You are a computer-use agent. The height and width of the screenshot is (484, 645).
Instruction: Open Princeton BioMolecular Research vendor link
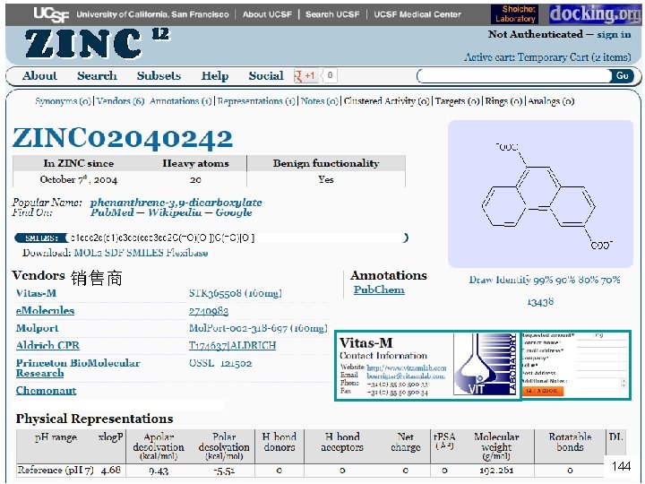(x=78, y=368)
